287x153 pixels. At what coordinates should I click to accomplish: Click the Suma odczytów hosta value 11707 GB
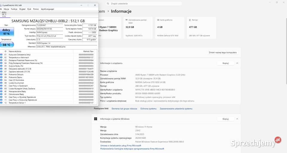(x=90, y=25)
